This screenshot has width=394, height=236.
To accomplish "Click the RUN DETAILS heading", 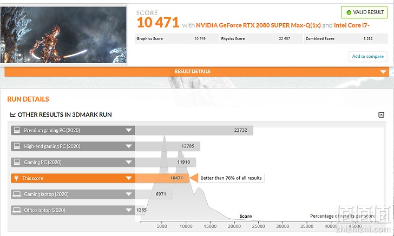I will pyautogui.click(x=28, y=99).
